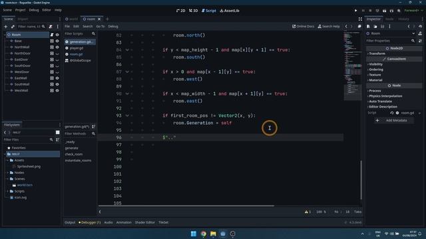The height and width of the screenshot is (239, 426).
Task: Switch to the 2D workspace
Action: pos(180,11)
